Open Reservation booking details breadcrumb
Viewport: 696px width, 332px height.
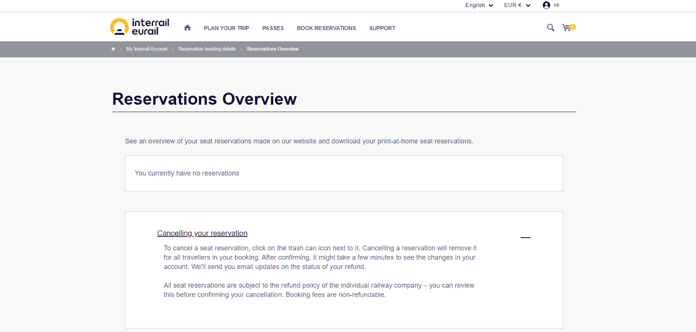[x=207, y=49]
